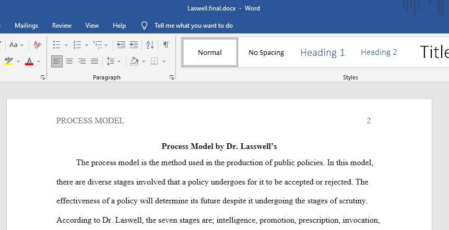Select the Normal style
Viewport: 449px width, 230px height.
point(210,52)
